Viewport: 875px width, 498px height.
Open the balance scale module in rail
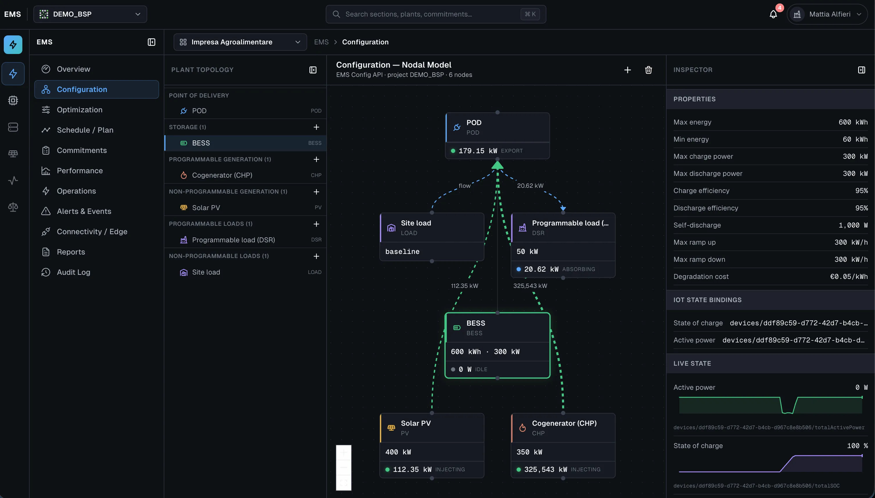click(x=13, y=207)
